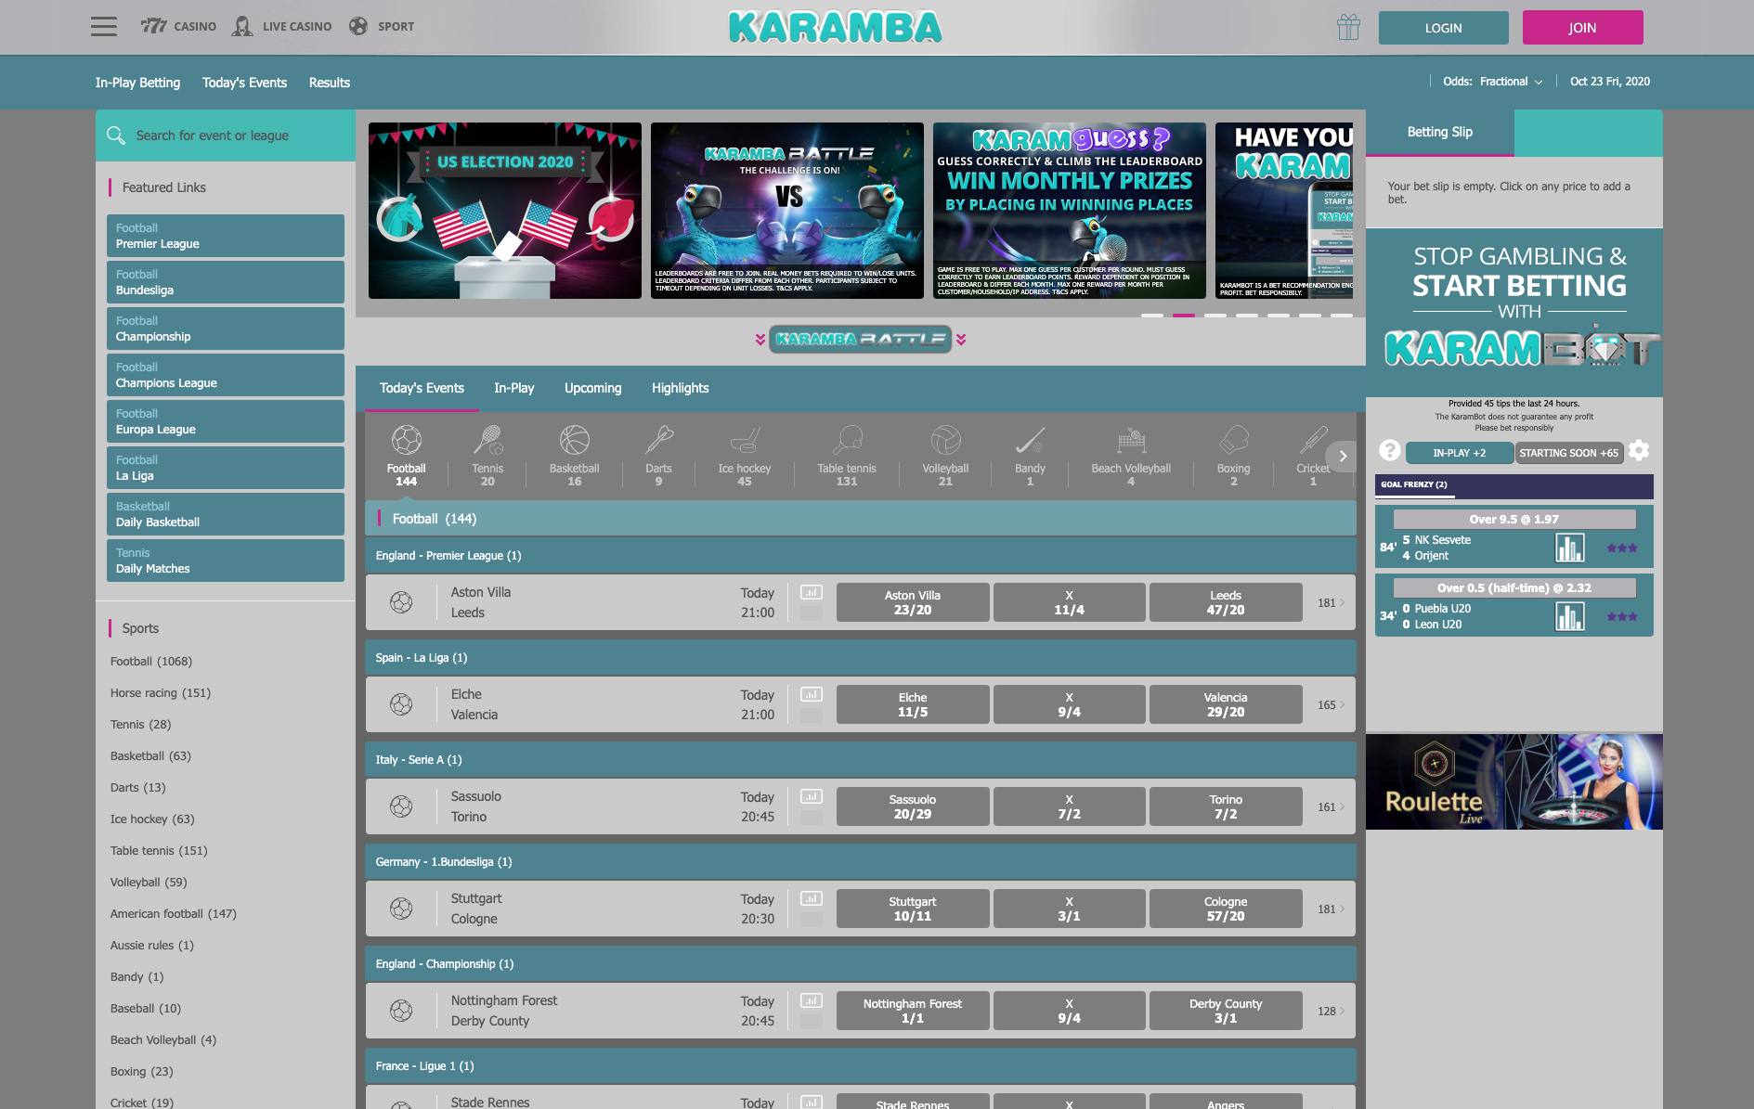This screenshot has width=1754, height=1109.
Task: Expand more sports with the right chevron arrow
Action: pyautogui.click(x=1343, y=456)
